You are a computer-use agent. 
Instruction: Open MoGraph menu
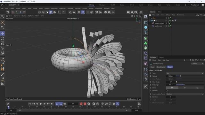pyautogui.click(x=54, y=9)
